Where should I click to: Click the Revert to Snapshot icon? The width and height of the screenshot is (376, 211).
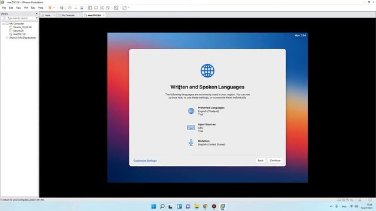pyautogui.click(x=76, y=8)
